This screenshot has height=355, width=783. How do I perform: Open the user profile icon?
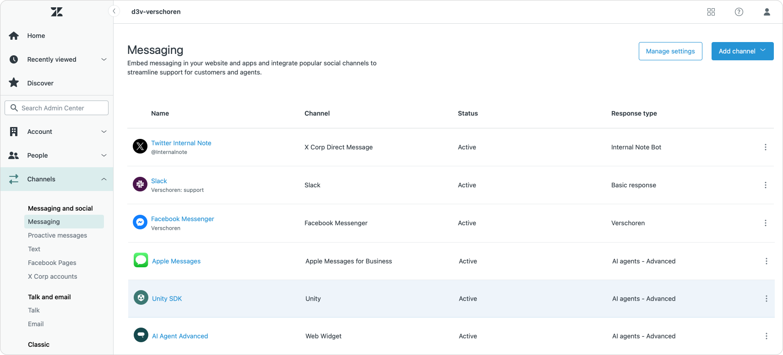(767, 12)
